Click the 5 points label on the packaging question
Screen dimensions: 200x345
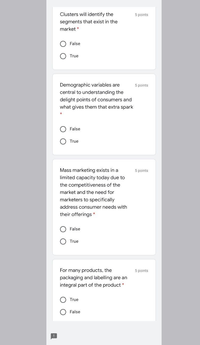[141, 271]
